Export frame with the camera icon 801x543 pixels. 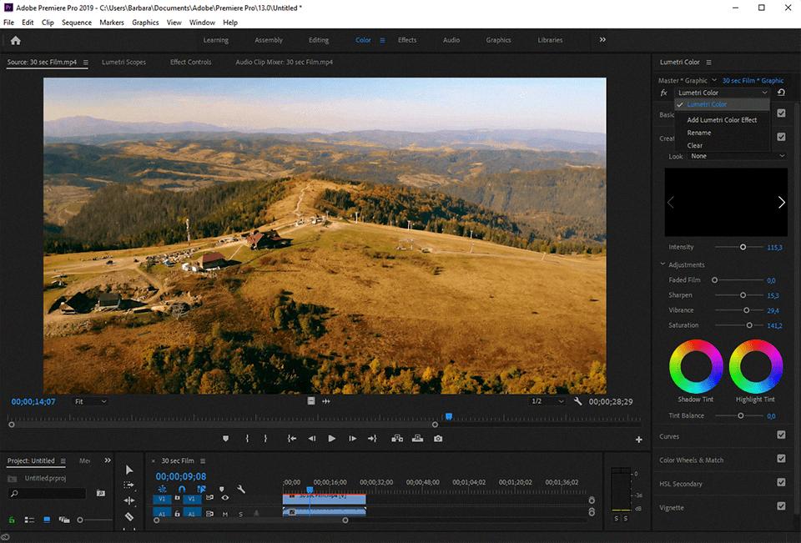click(x=438, y=438)
